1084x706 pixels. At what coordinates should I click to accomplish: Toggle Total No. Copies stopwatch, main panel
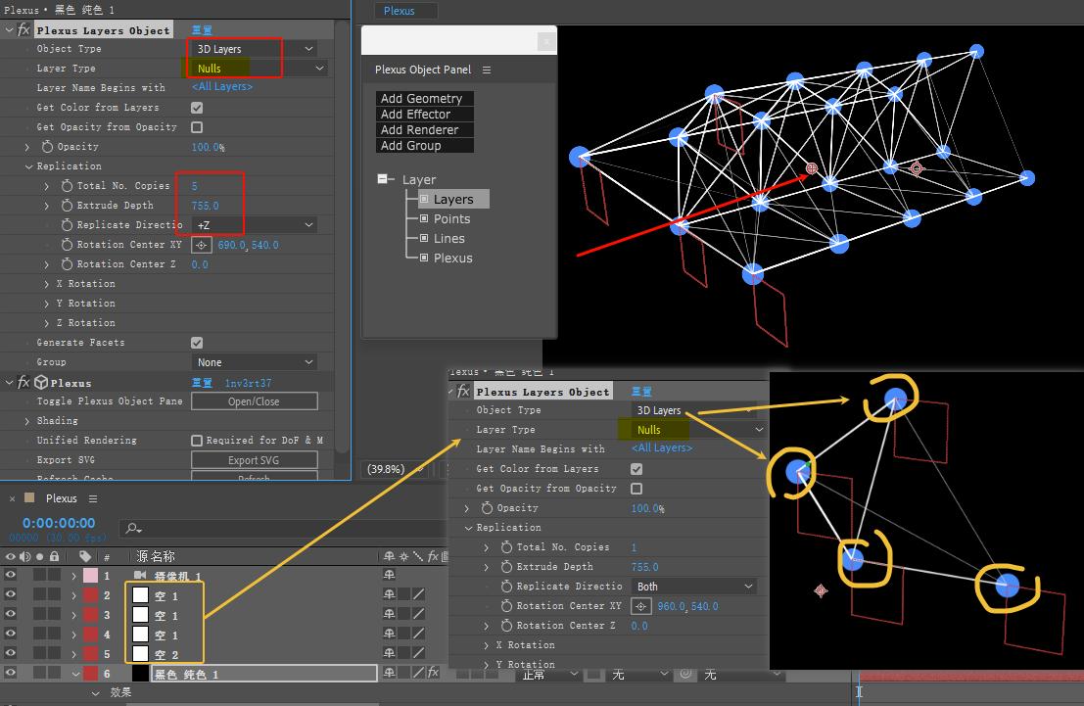(x=67, y=186)
